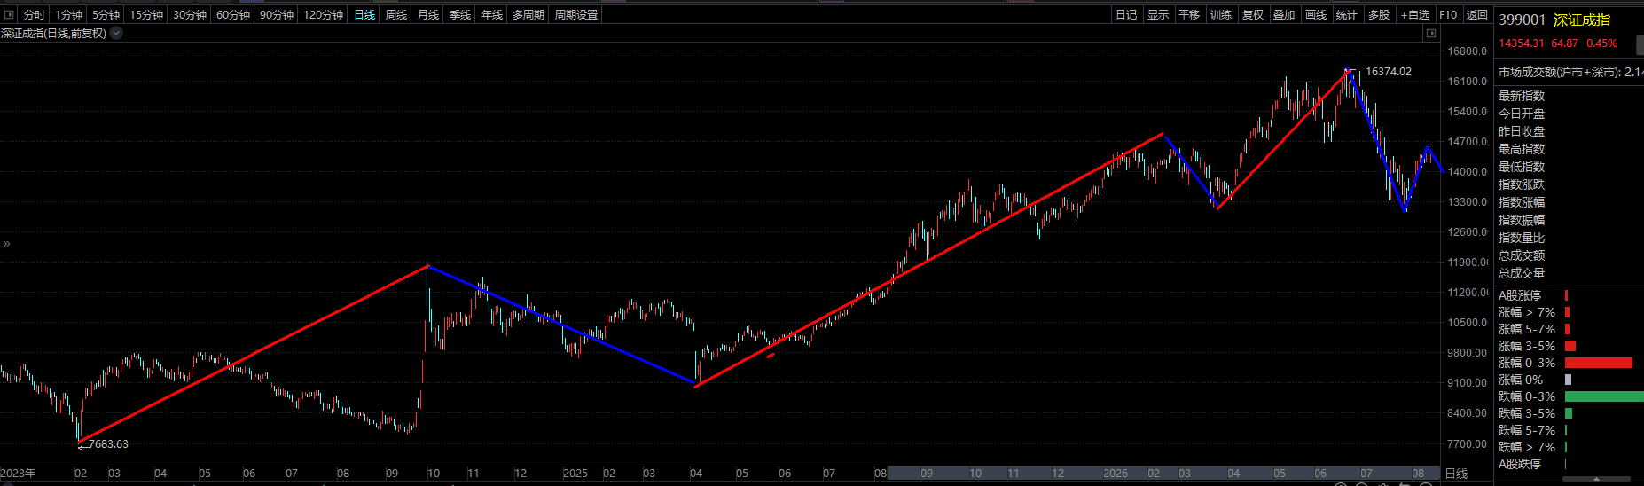Image resolution: width=1644 pixels, height=486 pixels.
Task: Expand the left side panel arrow »
Action: coord(6,243)
